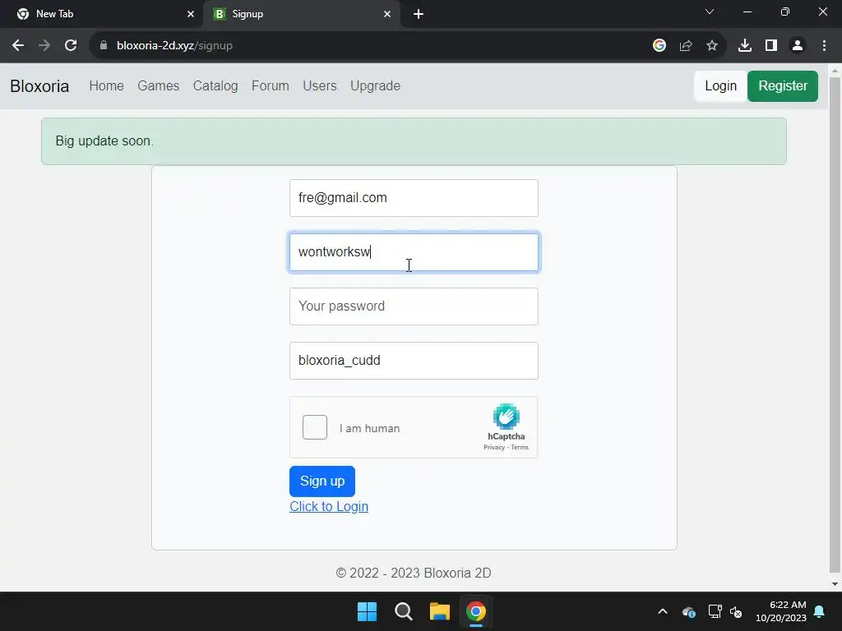Click the Chrome taskbar icon

point(476,611)
